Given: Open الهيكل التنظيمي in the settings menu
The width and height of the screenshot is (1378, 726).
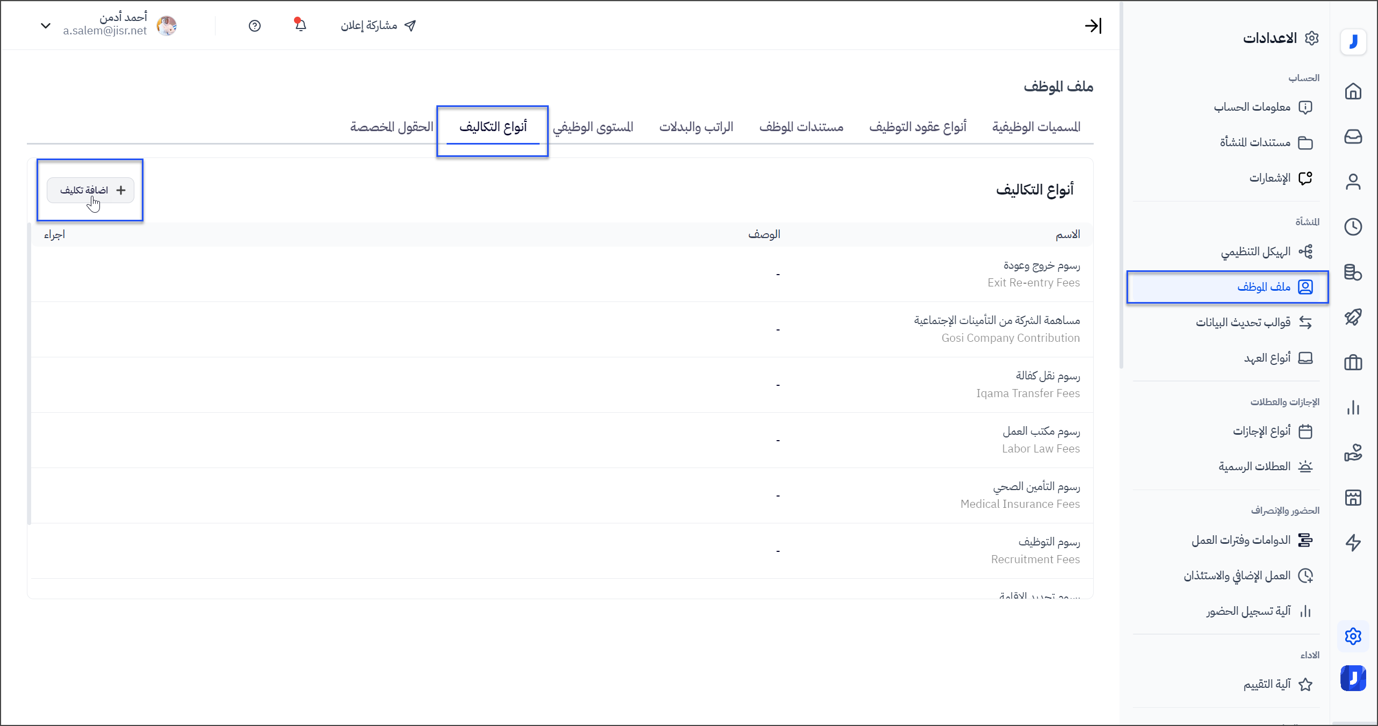Looking at the screenshot, I should click(1255, 251).
